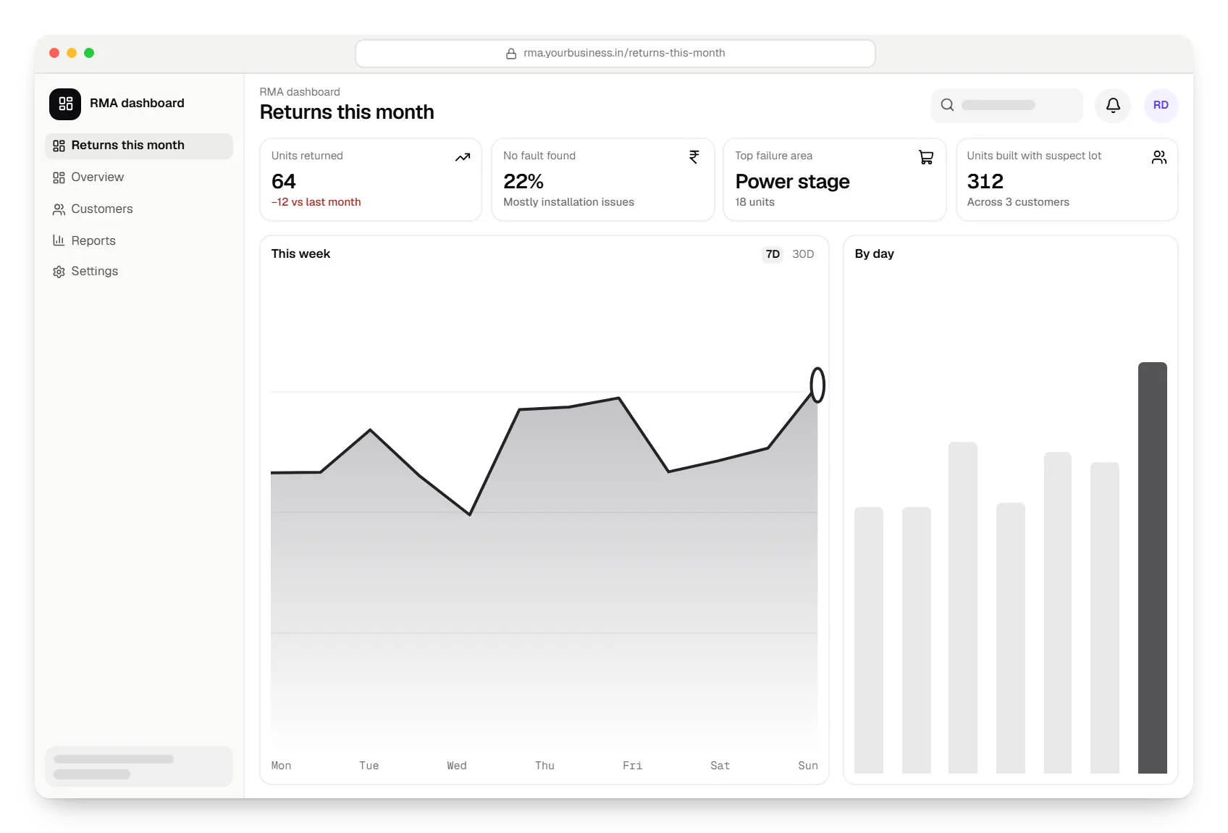Click the placeholder card at sidebar bottom

pyautogui.click(x=139, y=766)
